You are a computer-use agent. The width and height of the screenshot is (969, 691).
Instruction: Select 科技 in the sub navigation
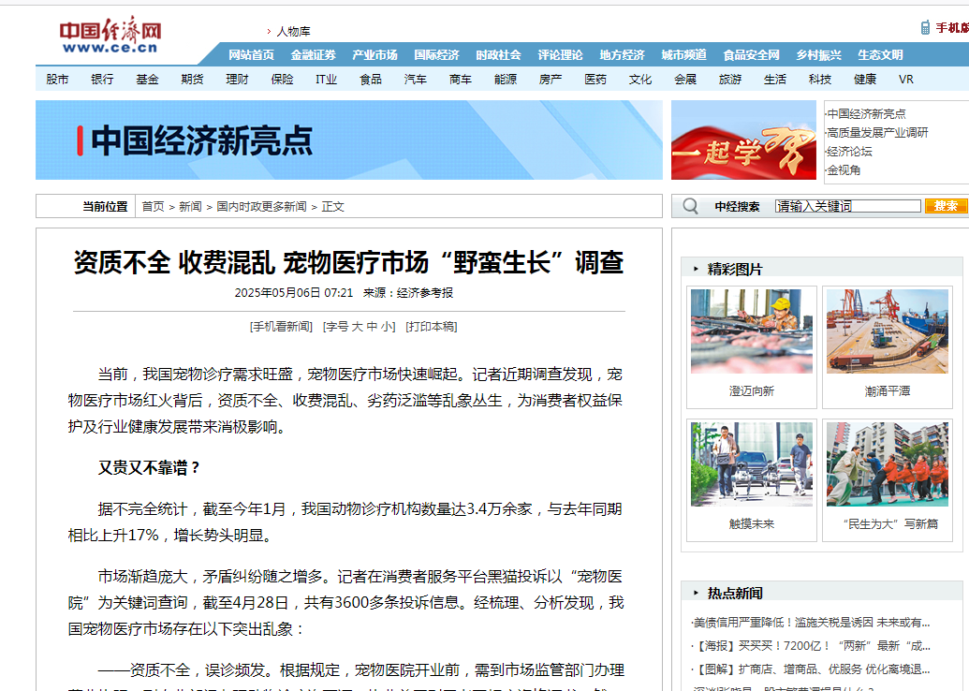[x=820, y=79]
